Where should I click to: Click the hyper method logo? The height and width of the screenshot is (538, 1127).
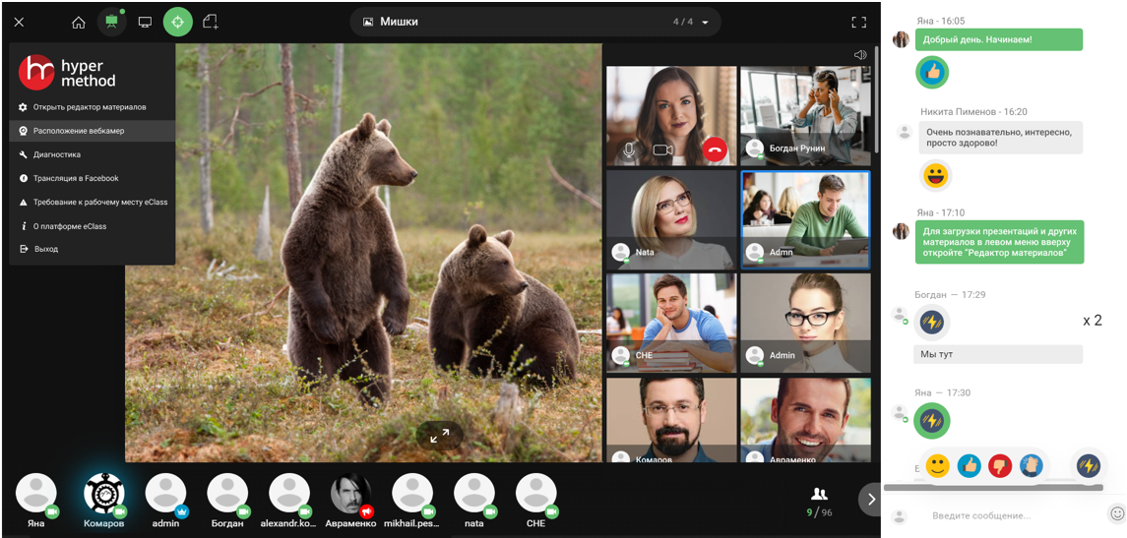click(67, 72)
